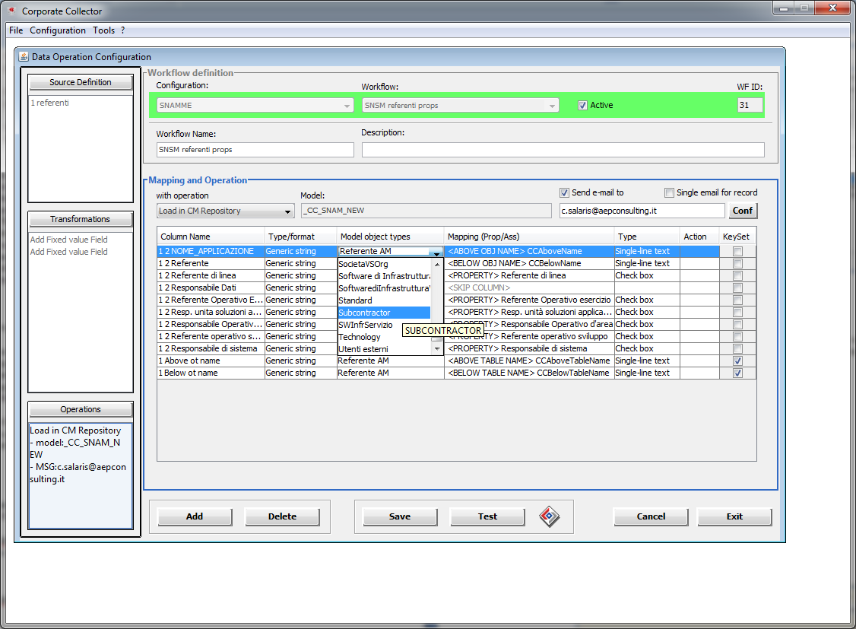Expand the Configuration SNAMME dropdown
Image resolution: width=856 pixels, height=629 pixels.
tap(255, 106)
